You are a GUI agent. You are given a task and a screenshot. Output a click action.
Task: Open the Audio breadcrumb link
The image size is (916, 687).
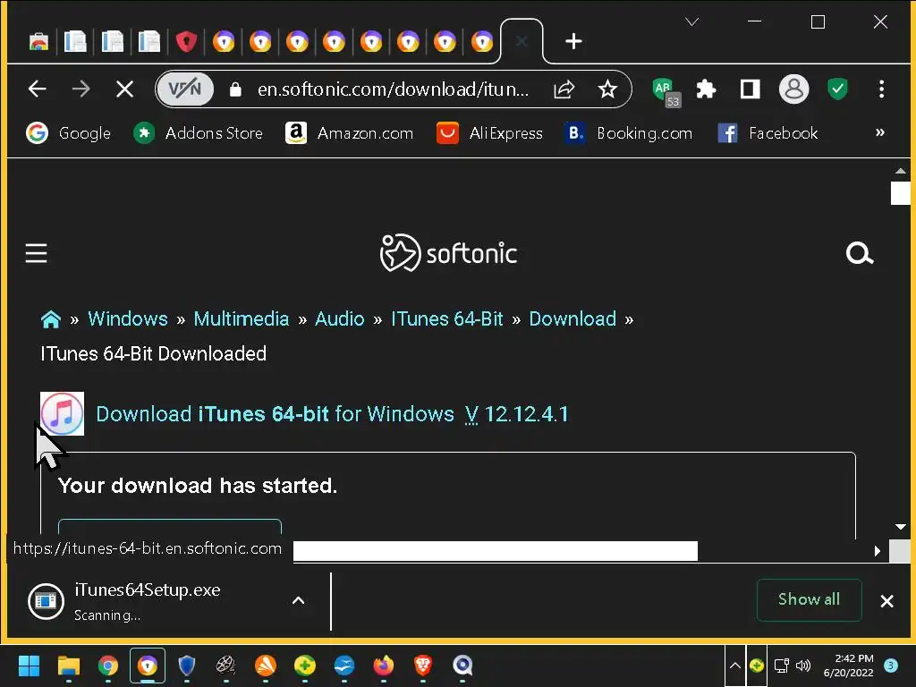point(339,319)
